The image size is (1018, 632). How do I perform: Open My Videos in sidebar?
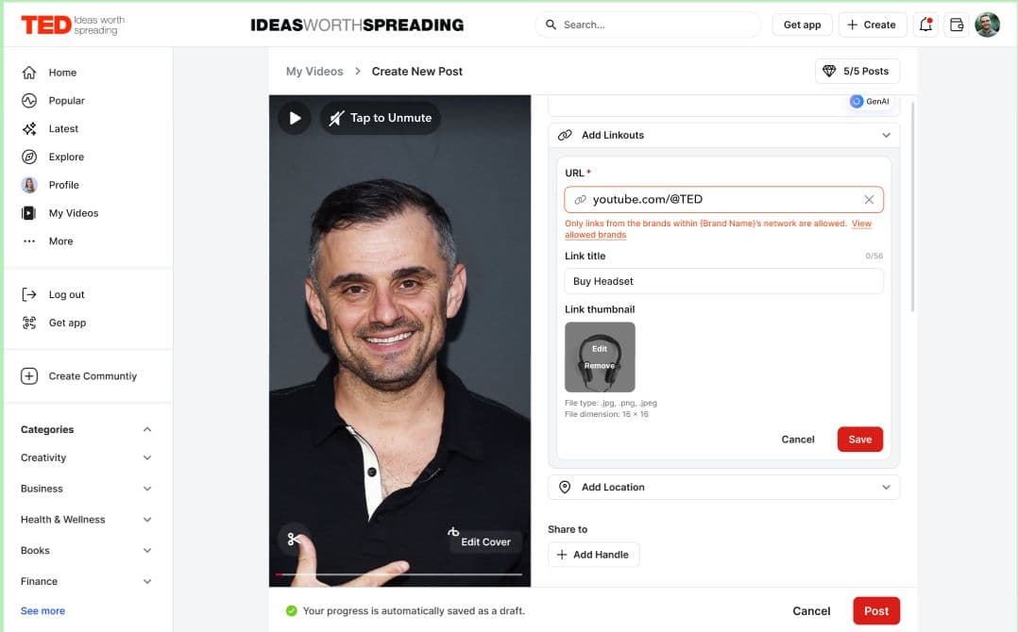[x=74, y=212]
